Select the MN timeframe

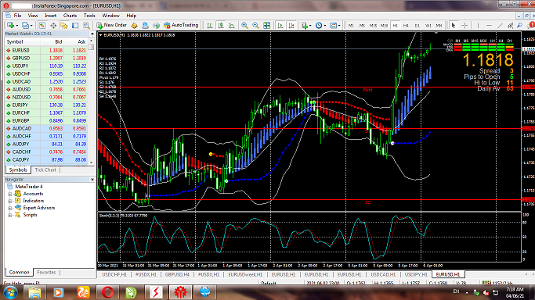click(439, 26)
